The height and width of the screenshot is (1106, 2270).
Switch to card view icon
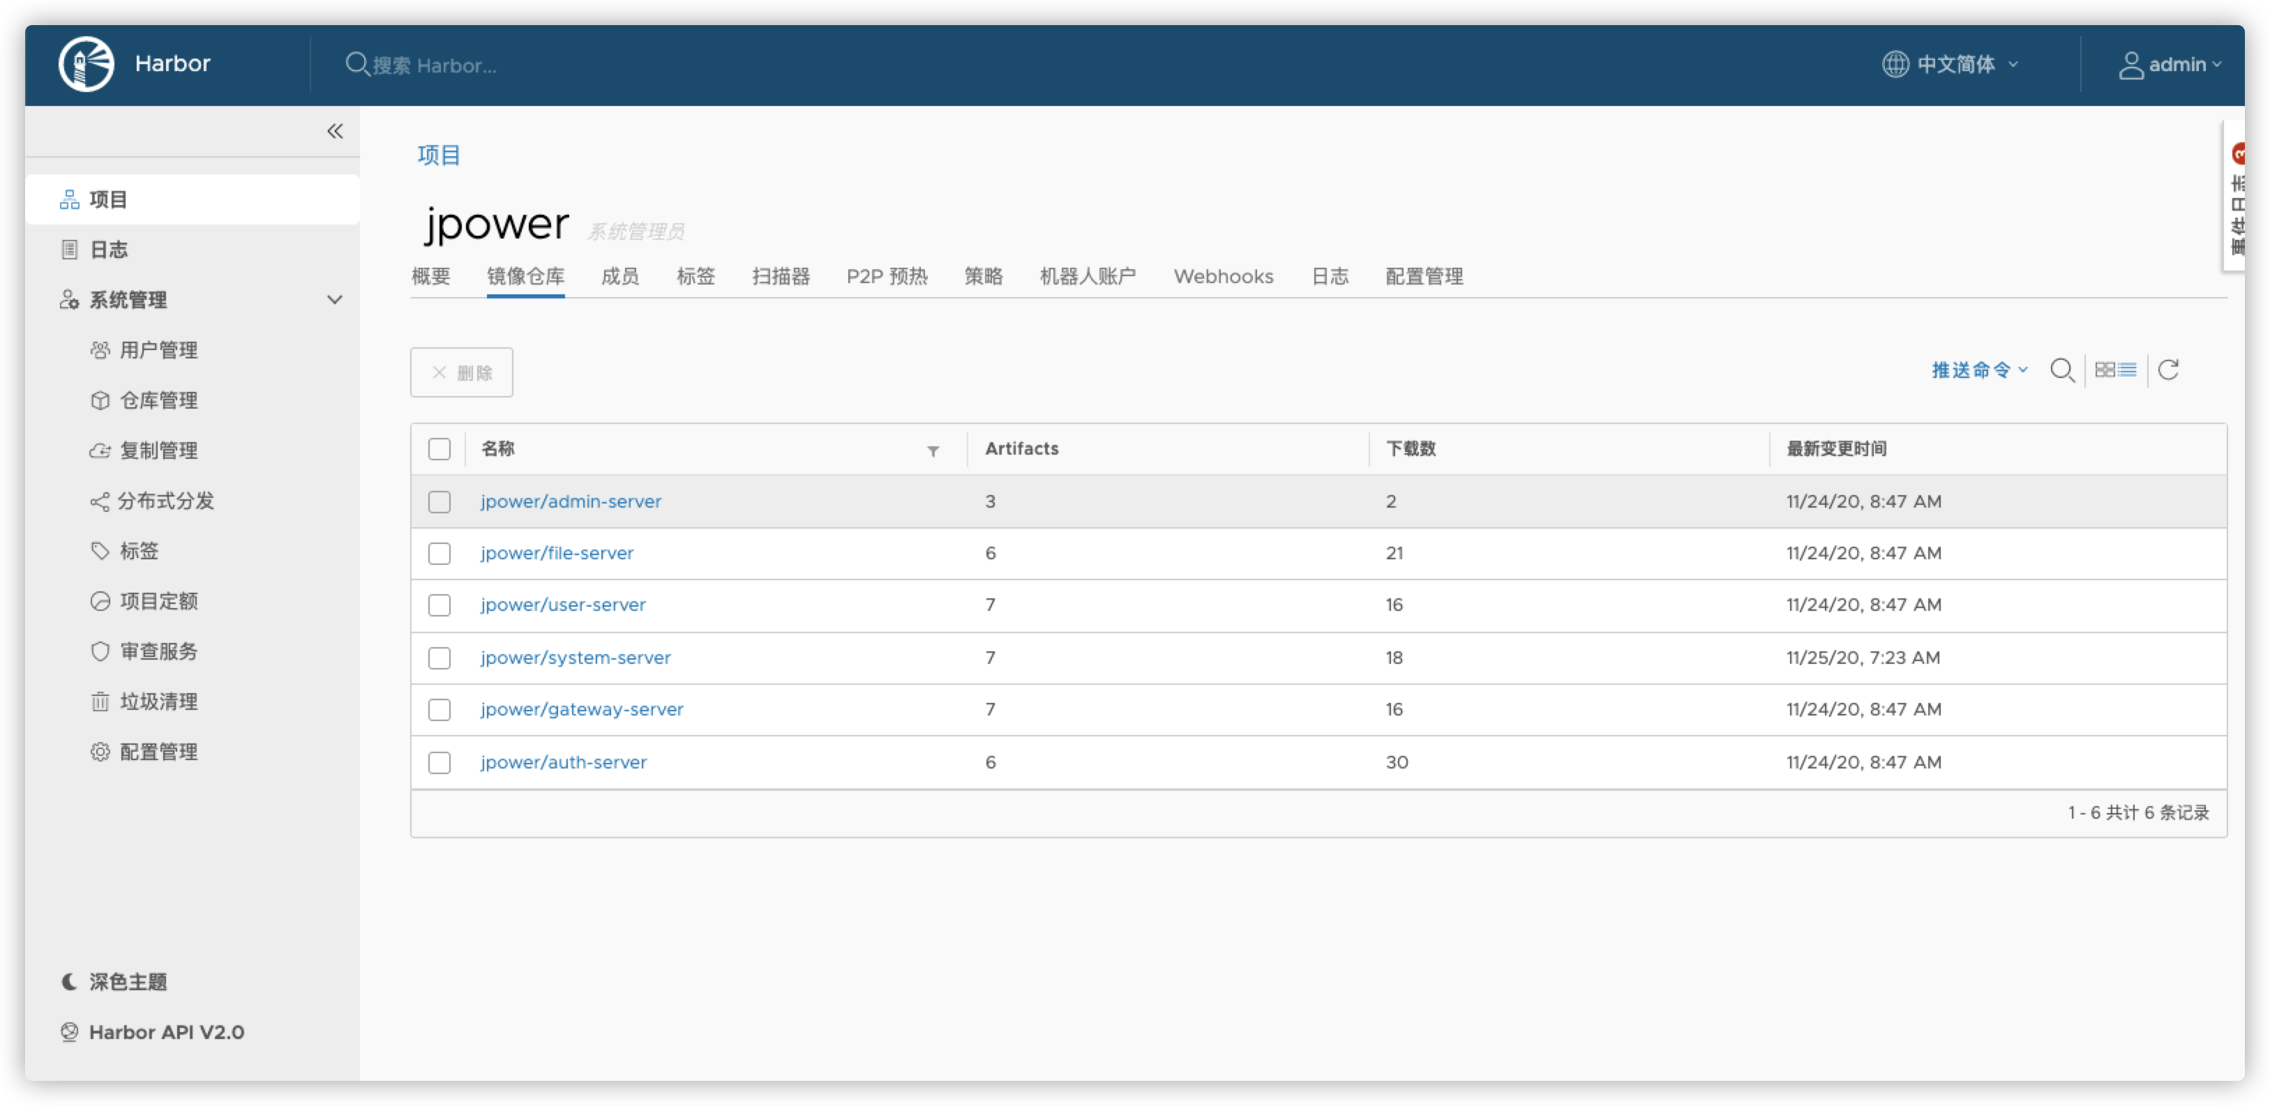pos(2105,370)
